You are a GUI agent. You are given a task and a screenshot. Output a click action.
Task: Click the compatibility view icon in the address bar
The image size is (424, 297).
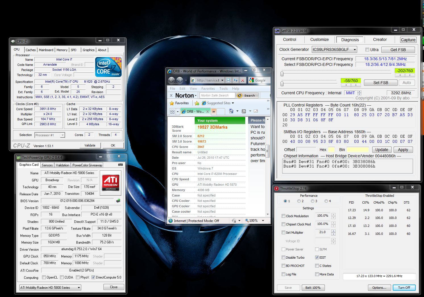[228, 80]
